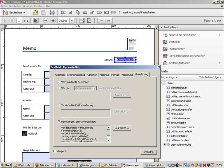Viewport: 224px width, 168px height.
Task: Open the Tab-Reihenfolge dropdown
Action: click(210, 77)
